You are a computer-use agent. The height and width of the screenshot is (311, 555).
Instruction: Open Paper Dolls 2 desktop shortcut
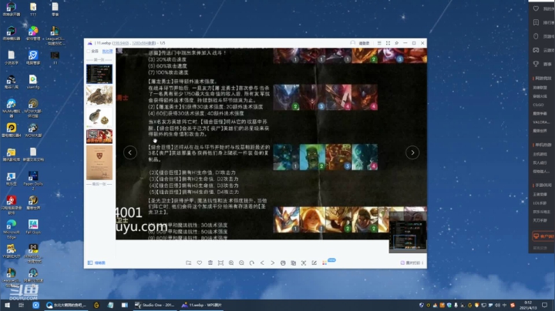pos(33,180)
